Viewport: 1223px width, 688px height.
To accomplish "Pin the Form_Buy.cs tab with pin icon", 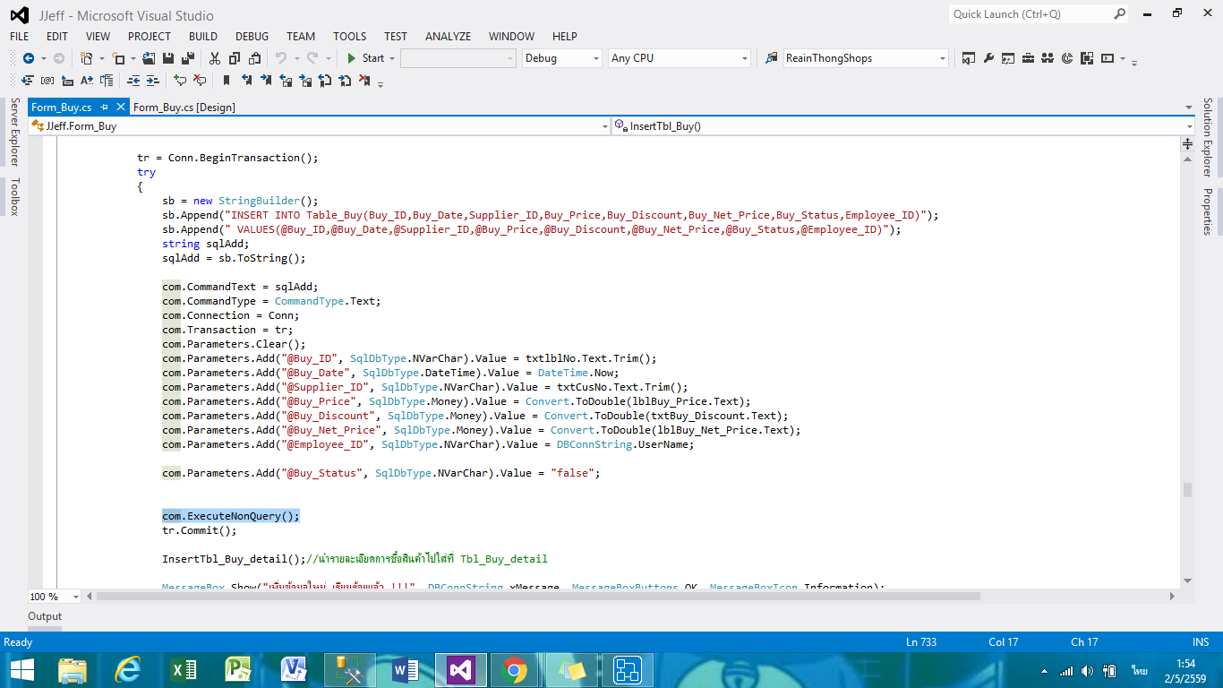I will coord(104,107).
